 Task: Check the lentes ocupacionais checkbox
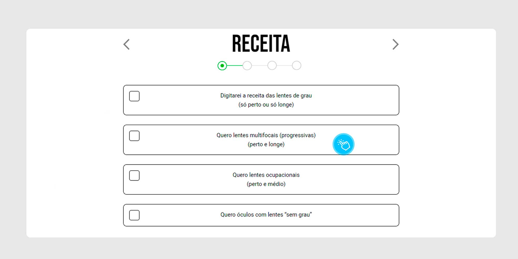pos(134,176)
